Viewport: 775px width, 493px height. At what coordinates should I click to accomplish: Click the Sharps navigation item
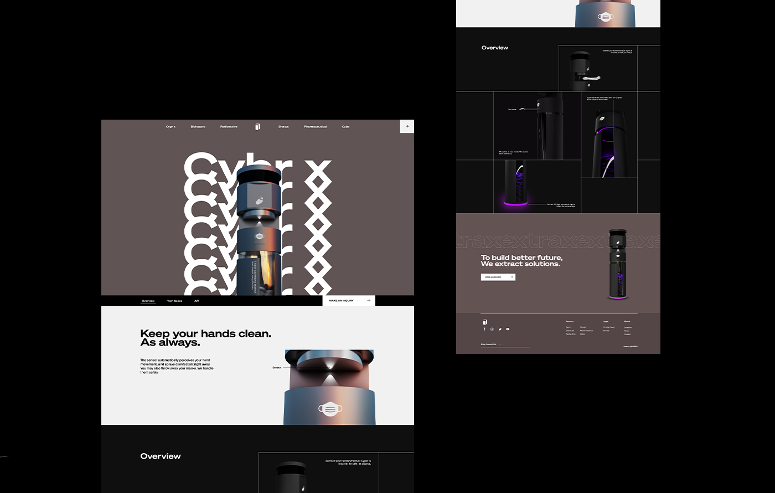click(x=283, y=127)
